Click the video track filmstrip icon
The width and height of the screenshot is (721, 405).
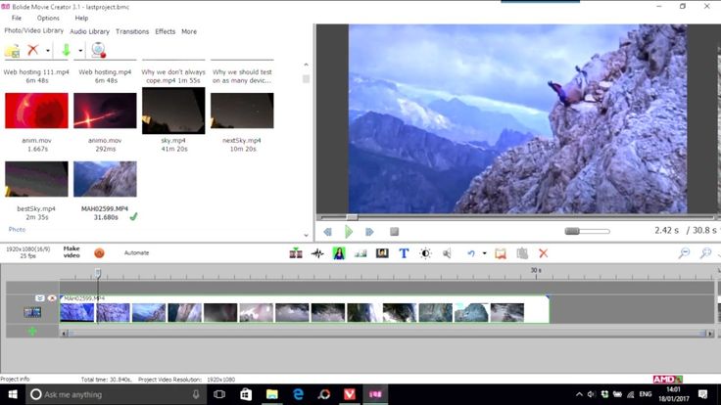(x=32, y=313)
